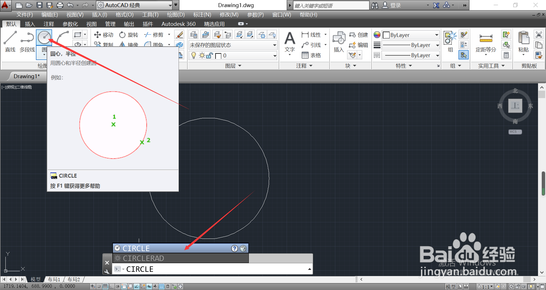Toggle the layer 0 lock icon
546x290 pixels.
point(210,55)
